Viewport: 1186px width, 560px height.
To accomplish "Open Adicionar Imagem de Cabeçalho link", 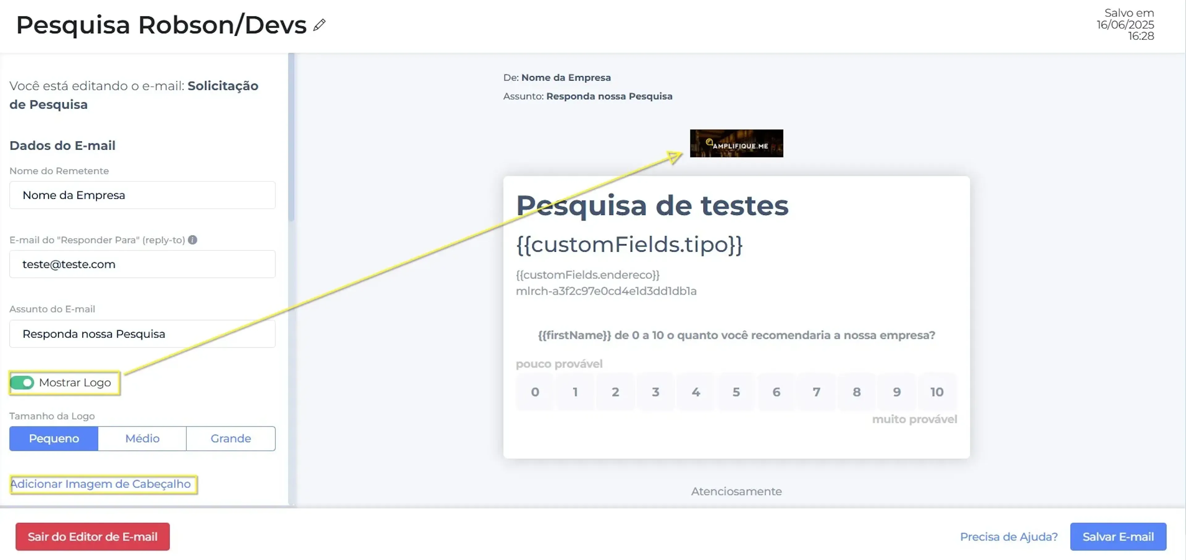I will [101, 484].
